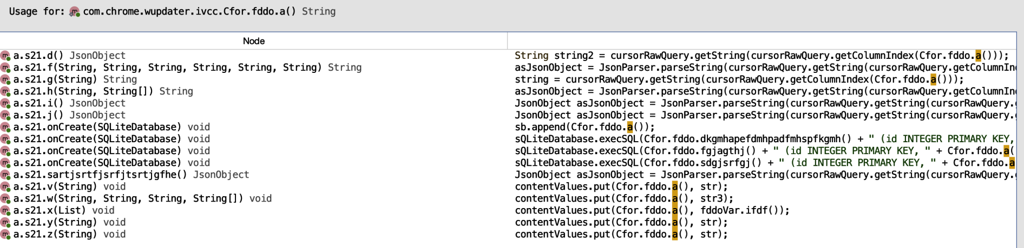Click the method icon beside a.s21.v(String)
This screenshot has width=1024, height=248.
[x=5, y=187]
